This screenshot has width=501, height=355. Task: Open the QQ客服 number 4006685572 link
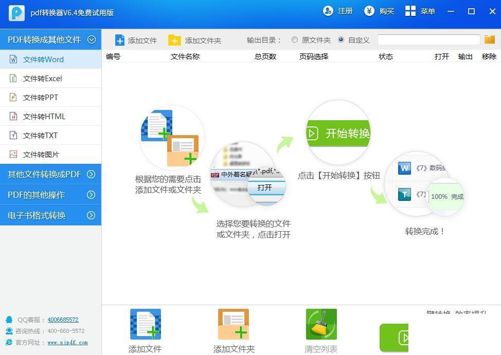click(x=63, y=320)
